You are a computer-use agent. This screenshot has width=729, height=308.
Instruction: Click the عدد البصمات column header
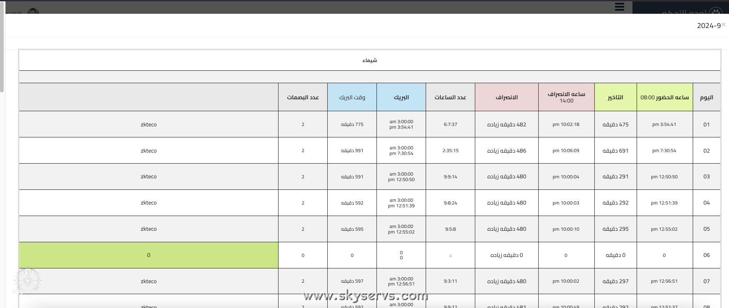[303, 97]
